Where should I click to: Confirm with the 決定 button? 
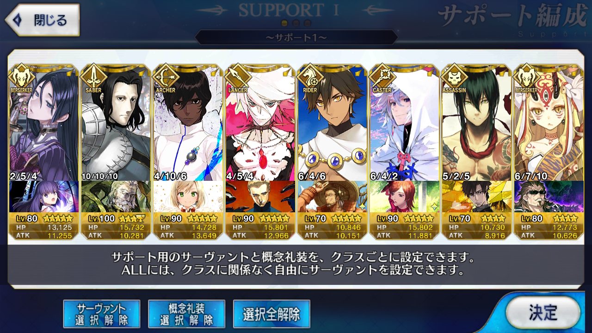point(543,313)
